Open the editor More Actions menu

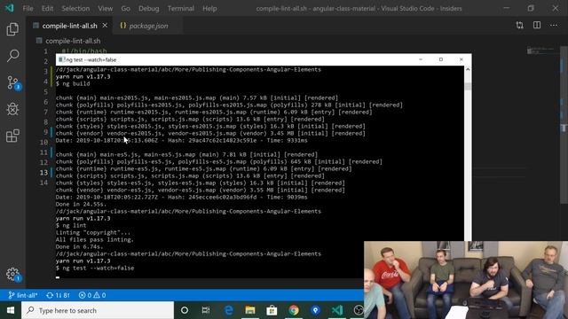point(554,26)
